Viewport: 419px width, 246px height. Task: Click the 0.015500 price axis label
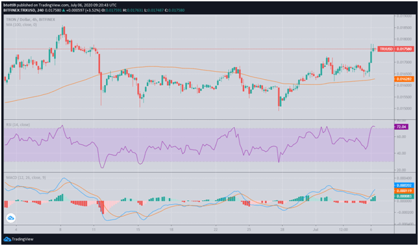404,98
